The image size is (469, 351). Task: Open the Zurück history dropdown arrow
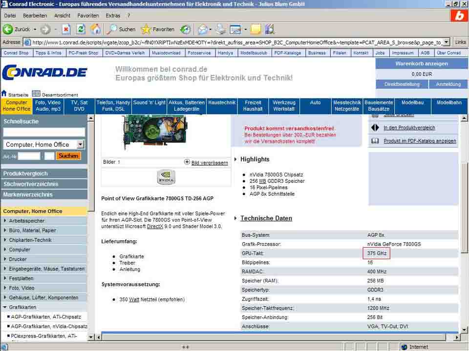point(35,29)
